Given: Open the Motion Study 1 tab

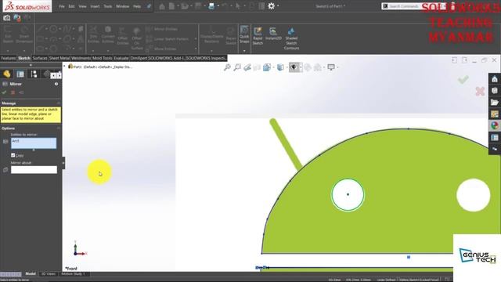Looking at the screenshot, I should point(73,273).
